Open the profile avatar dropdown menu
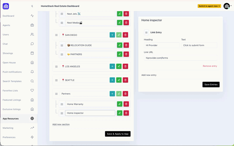This screenshot has width=234, height=146. [x=228, y=6]
